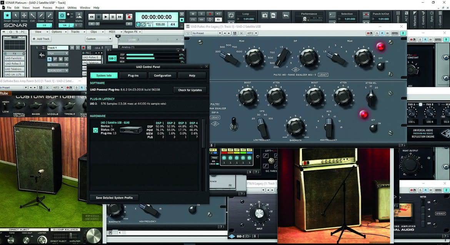This screenshot has height=245, width=450.
Task: Open virtual keyboard in Pultec window
Action: point(395,33)
